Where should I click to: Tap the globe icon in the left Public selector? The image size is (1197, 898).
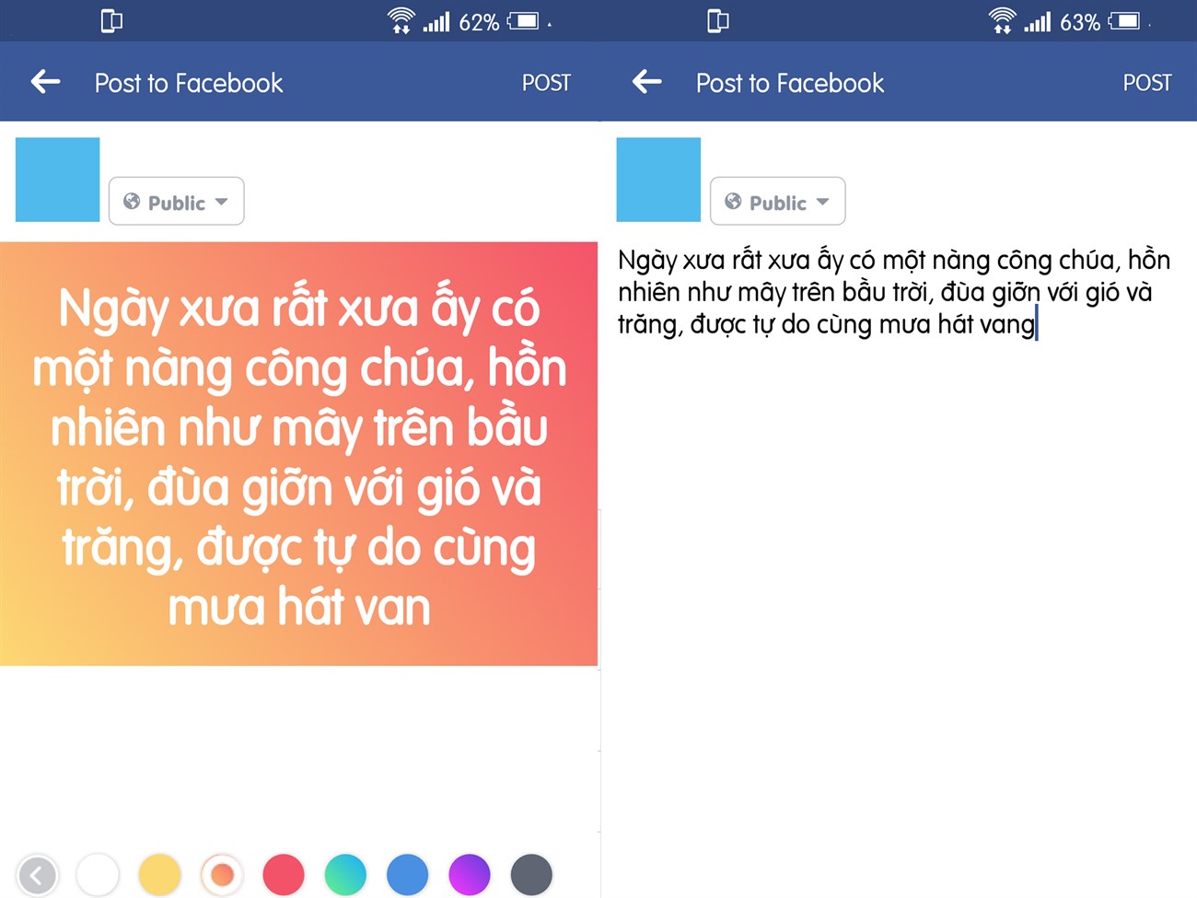tap(132, 201)
